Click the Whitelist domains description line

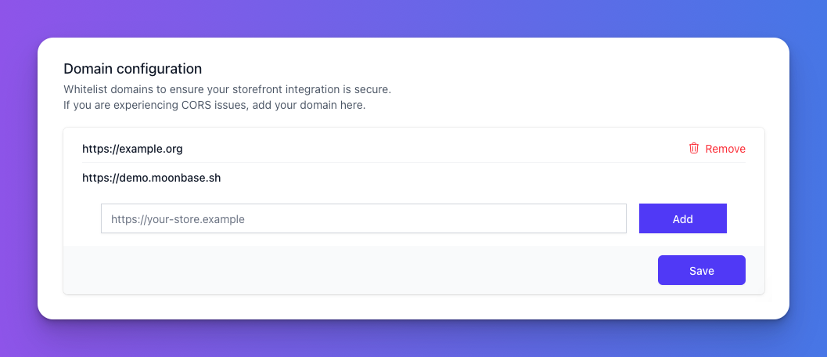pyautogui.click(x=228, y=89)
